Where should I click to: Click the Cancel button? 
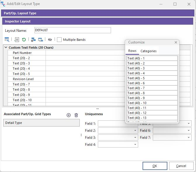(181, 166)
